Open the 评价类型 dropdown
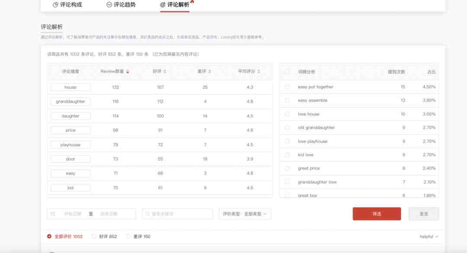 click(x=245, y=214)
